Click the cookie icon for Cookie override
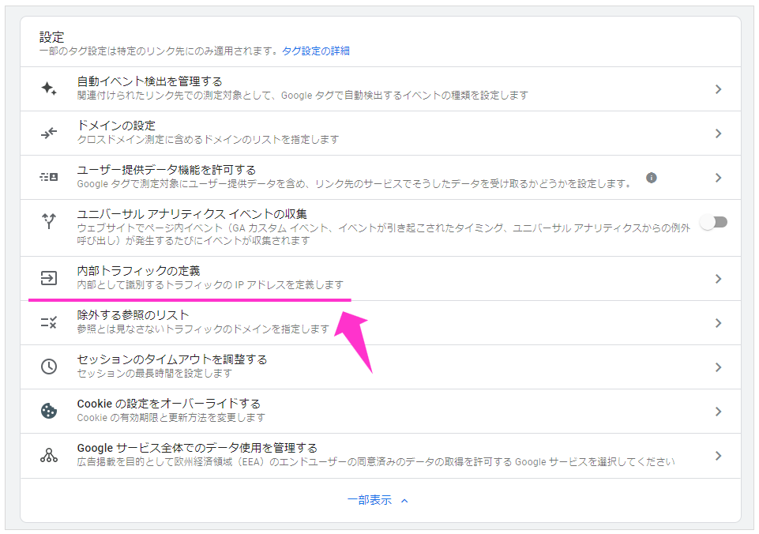This screenshot has height=534, width=759. point(49,411)
